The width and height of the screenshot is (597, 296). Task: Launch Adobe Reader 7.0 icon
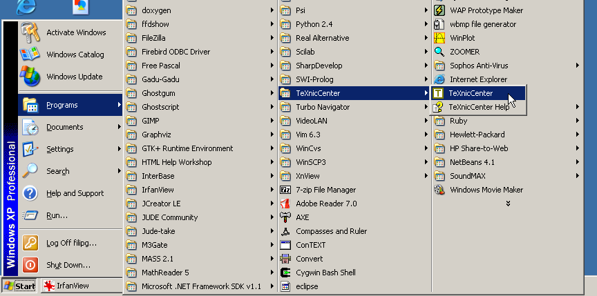pyautogui.click(x=285, y=204)
